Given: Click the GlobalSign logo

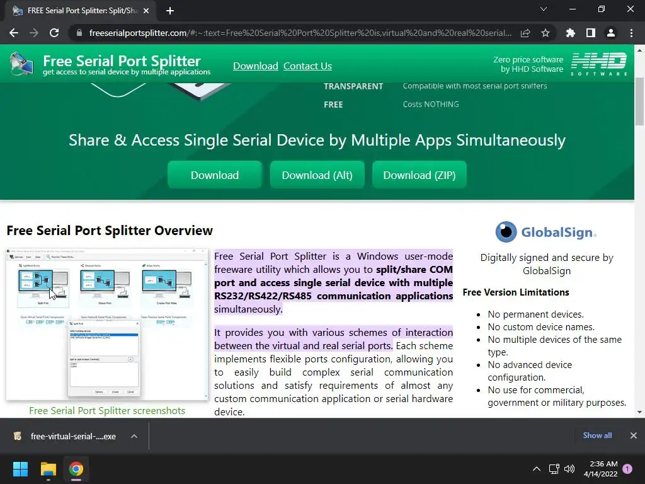Looking at the screenshot, I should pyautogui.click(x=546, y=232).
